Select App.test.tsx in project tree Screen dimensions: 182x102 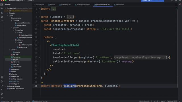pyautogui.click(x=16, y=57)
